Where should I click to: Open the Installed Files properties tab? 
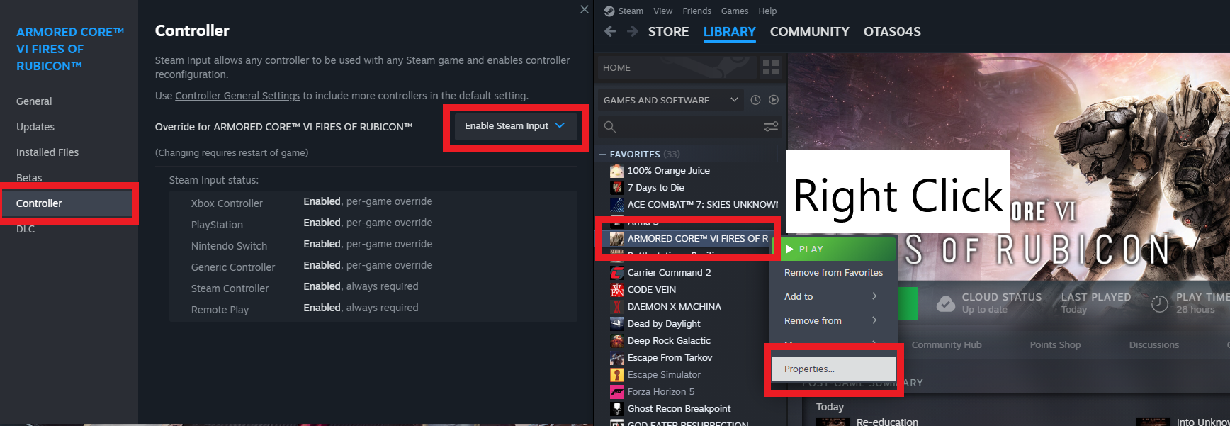click(x=47, y=152)
